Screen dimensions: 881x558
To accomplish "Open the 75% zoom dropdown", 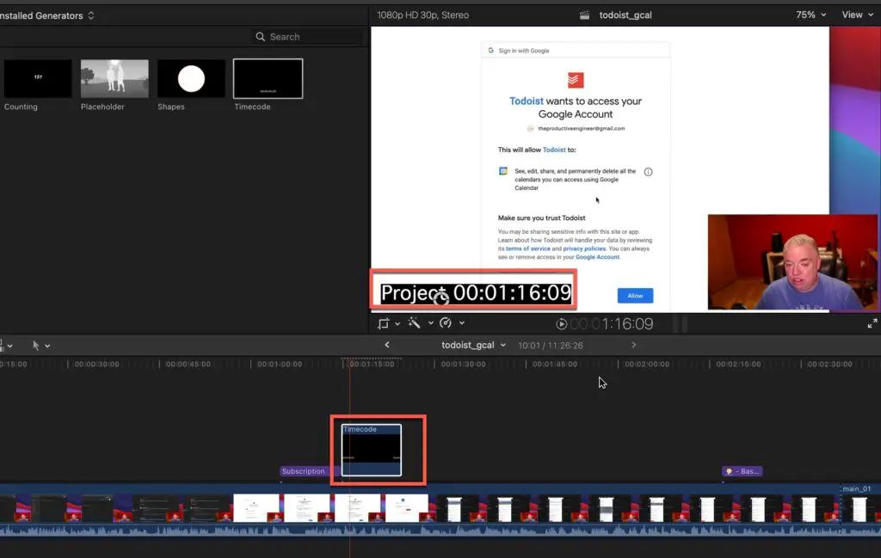I will [810, 15].
